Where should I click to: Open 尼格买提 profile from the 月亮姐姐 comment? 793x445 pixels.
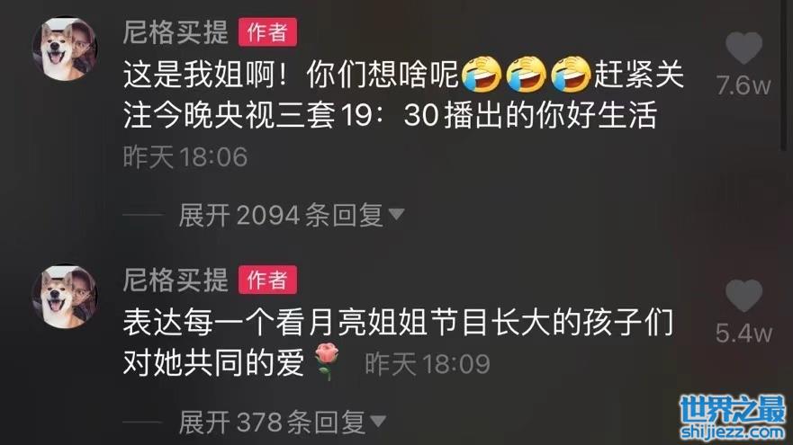[x=176, y=280]
